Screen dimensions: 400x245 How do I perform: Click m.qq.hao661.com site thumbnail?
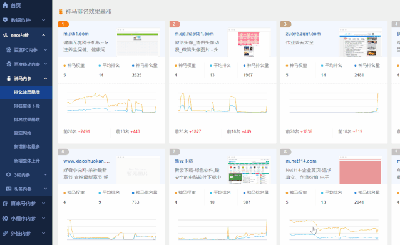tap(249, 42)
